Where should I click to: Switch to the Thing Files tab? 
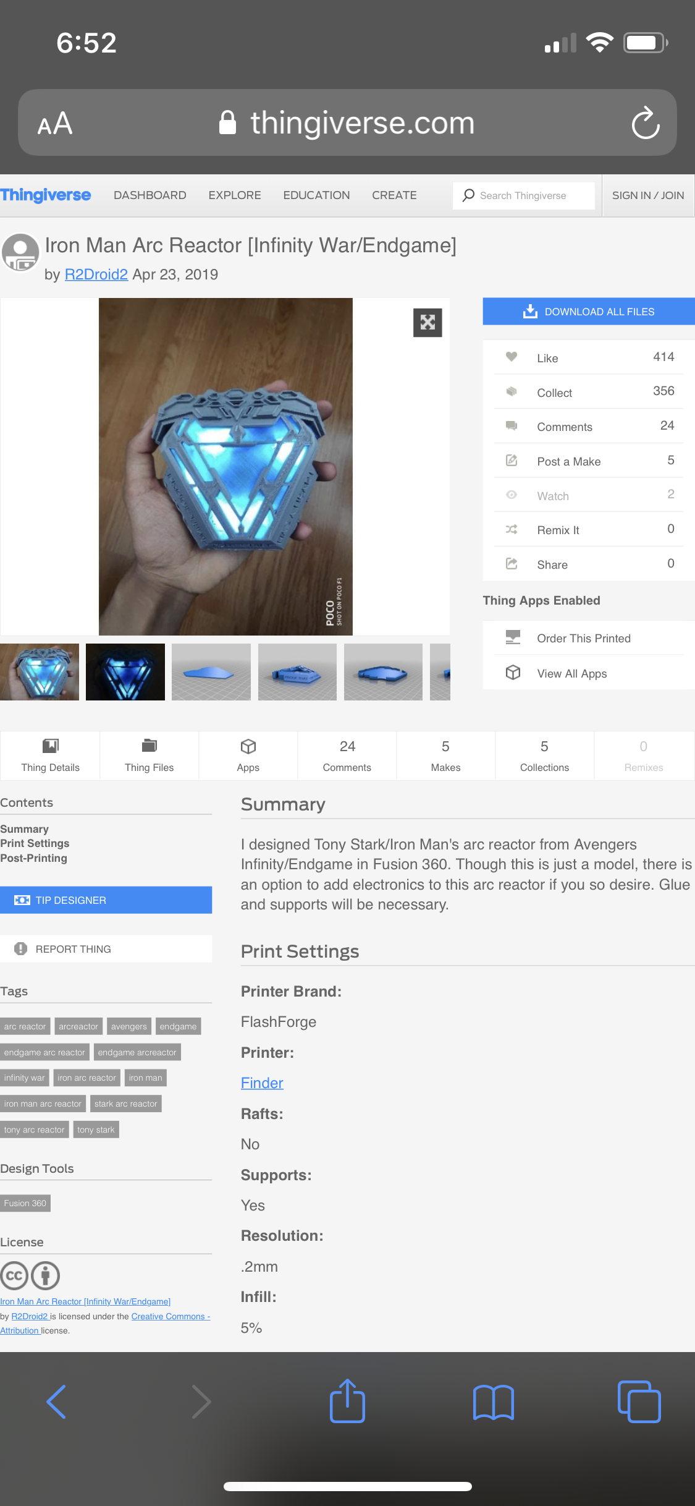coord(150,755)
